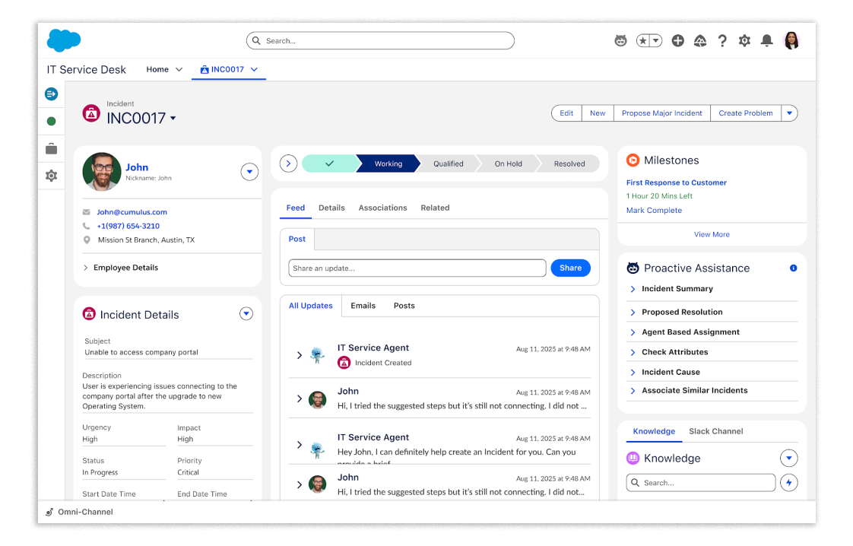Click the Milestones orange icon

(633, 160)
